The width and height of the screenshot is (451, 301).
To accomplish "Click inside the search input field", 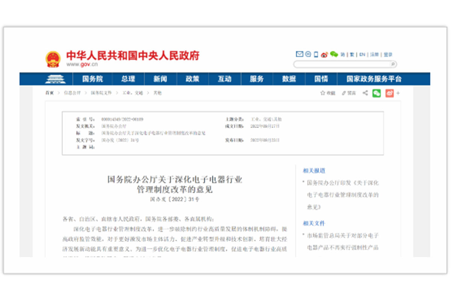I will [x=338, y=64].
